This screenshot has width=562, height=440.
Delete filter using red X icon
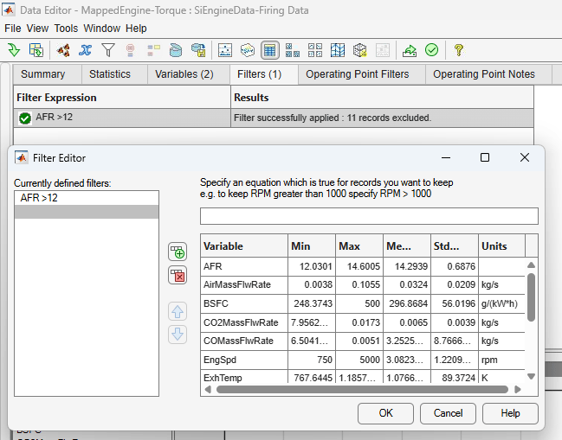(178, 275)
